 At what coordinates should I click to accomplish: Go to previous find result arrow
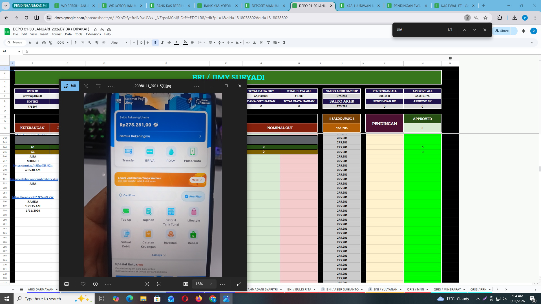point(465,30)
